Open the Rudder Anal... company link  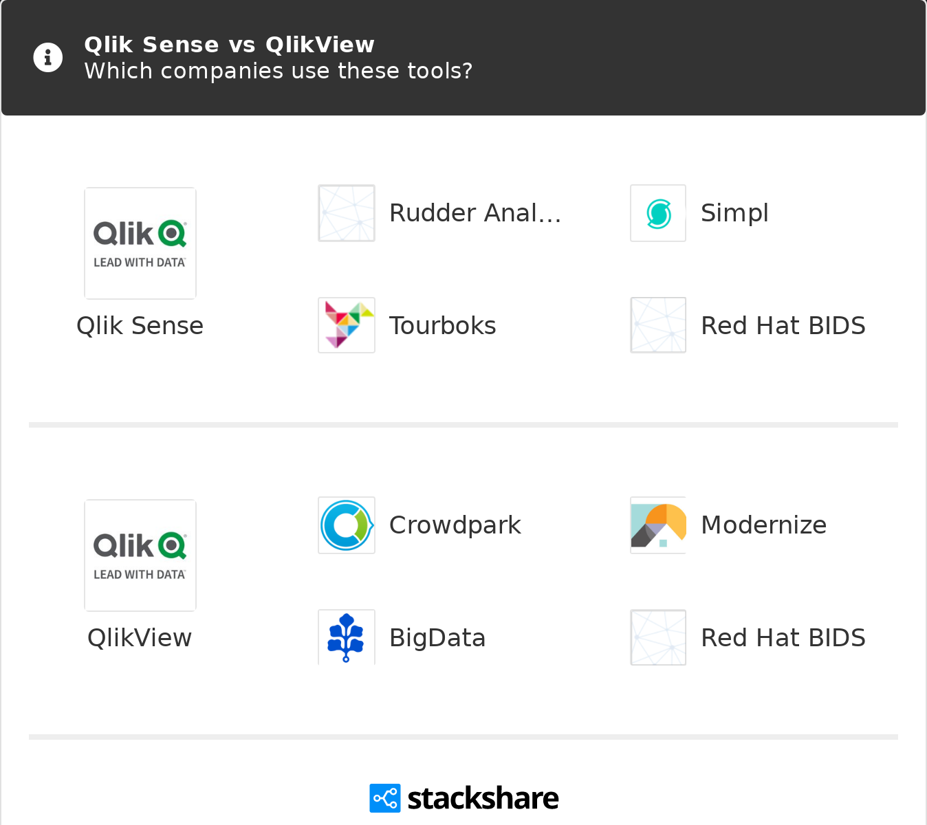click(x=475, y=213)
